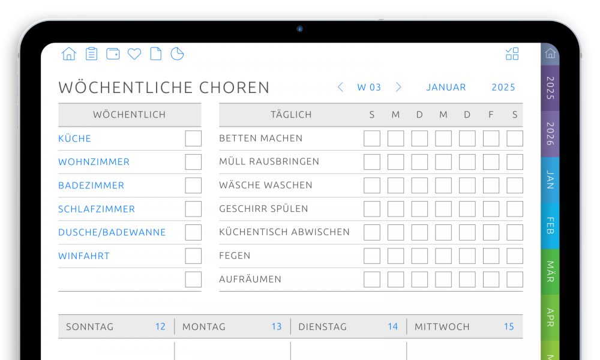Click the heart icon
Viewport: 600px width, 360px height.
(134, 54)
